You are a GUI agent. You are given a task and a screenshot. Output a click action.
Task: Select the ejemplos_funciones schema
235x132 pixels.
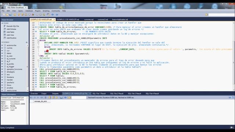[x=14, y=69]
